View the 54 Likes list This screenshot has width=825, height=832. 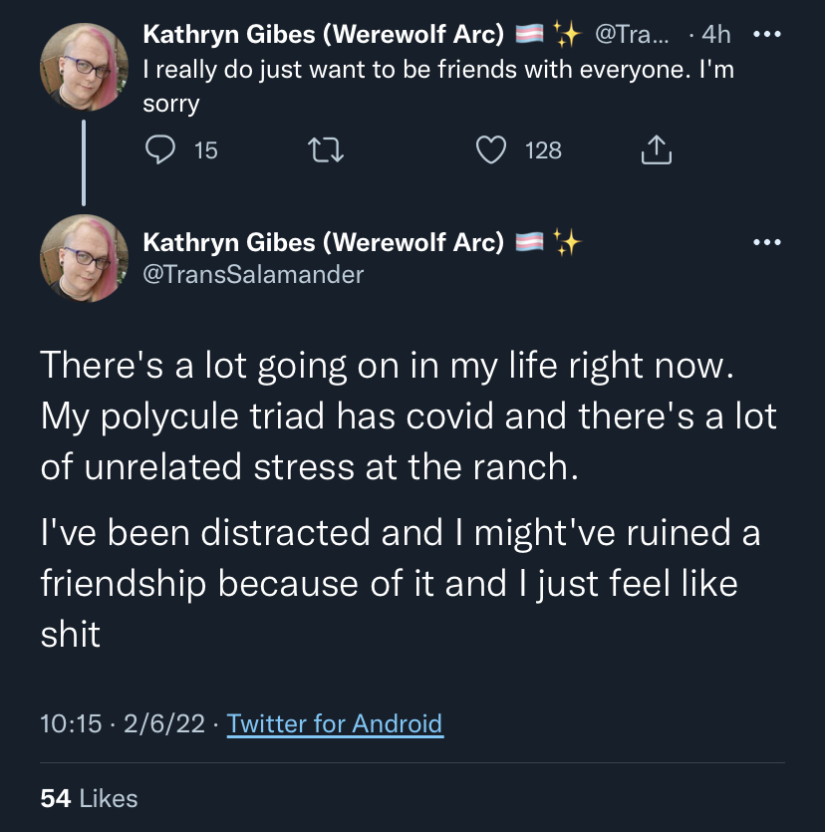tap(89, 798)
